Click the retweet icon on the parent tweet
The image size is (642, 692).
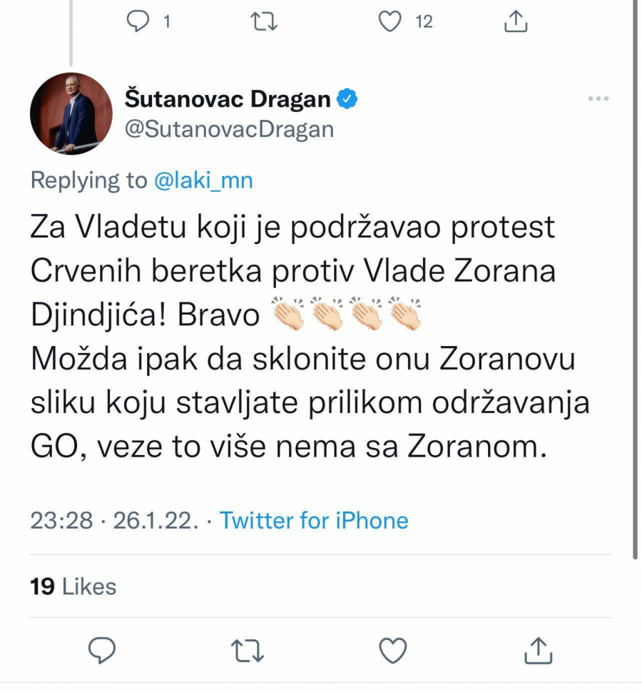(265, 21)
